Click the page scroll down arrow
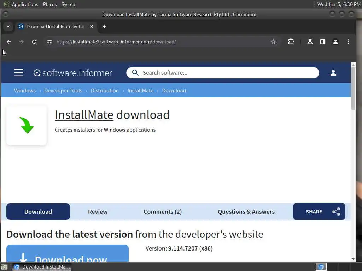The height and width of the screenshot is (271, 362). [x=353, y=259]
